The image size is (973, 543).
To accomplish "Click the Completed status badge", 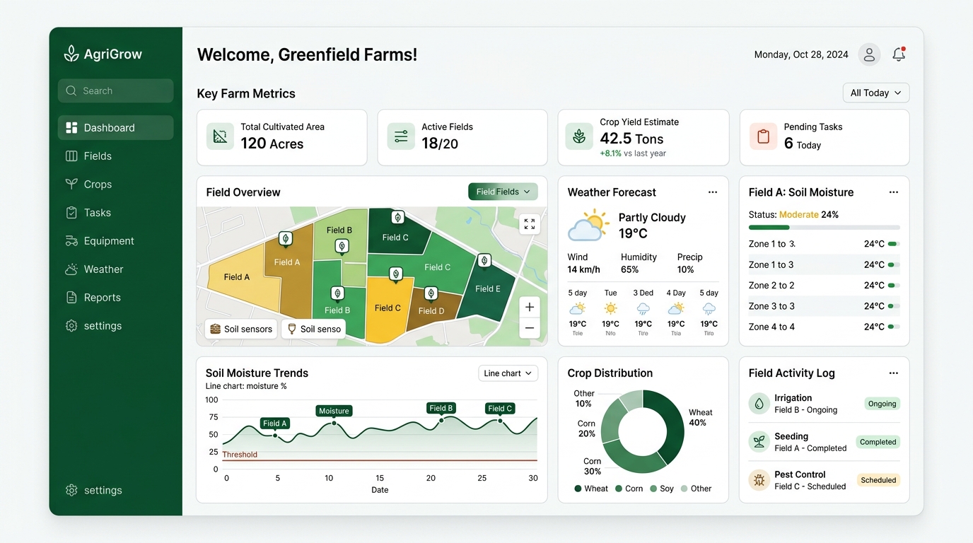I will (x=878, y=442).
